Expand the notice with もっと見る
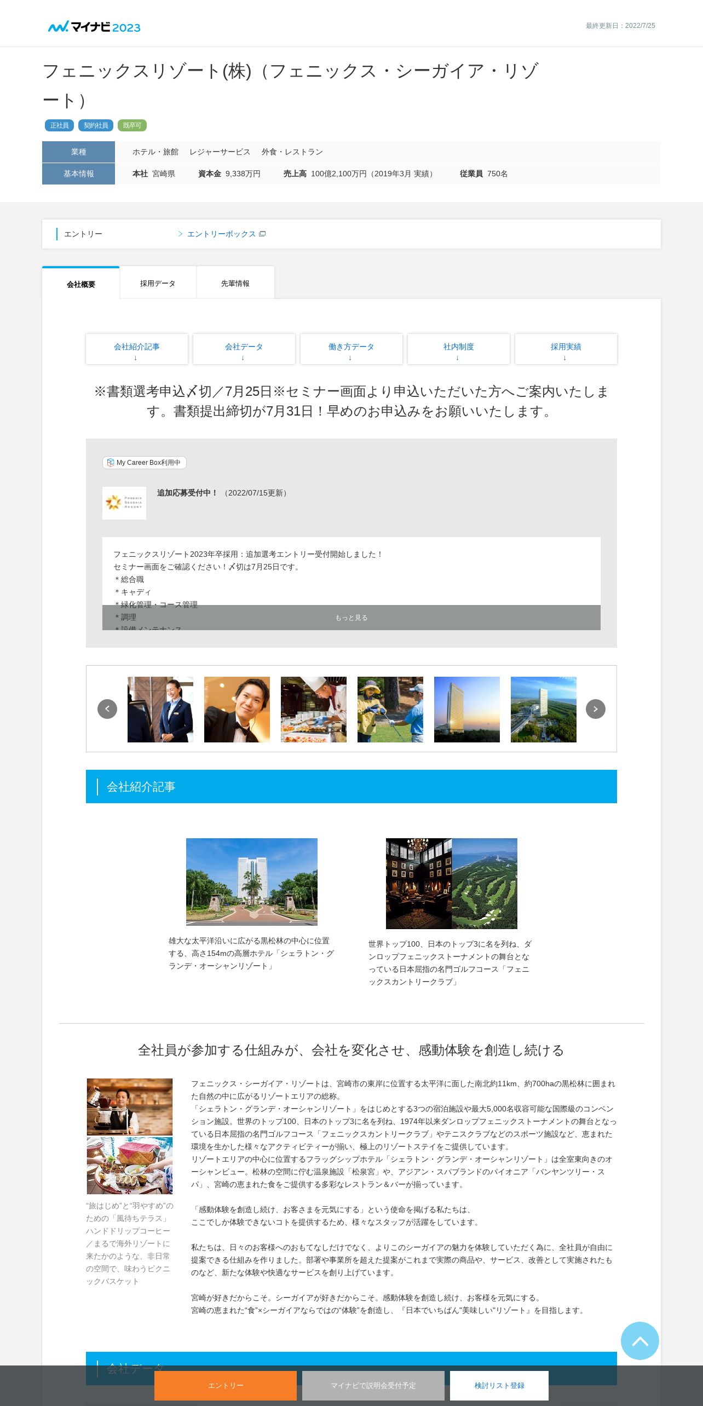 (x=351, y=618)
